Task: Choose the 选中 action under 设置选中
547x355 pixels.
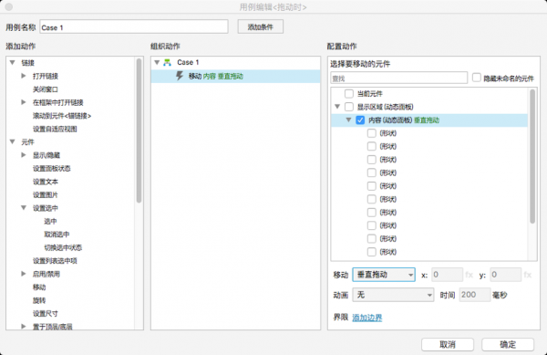Action: coord(50,222)
